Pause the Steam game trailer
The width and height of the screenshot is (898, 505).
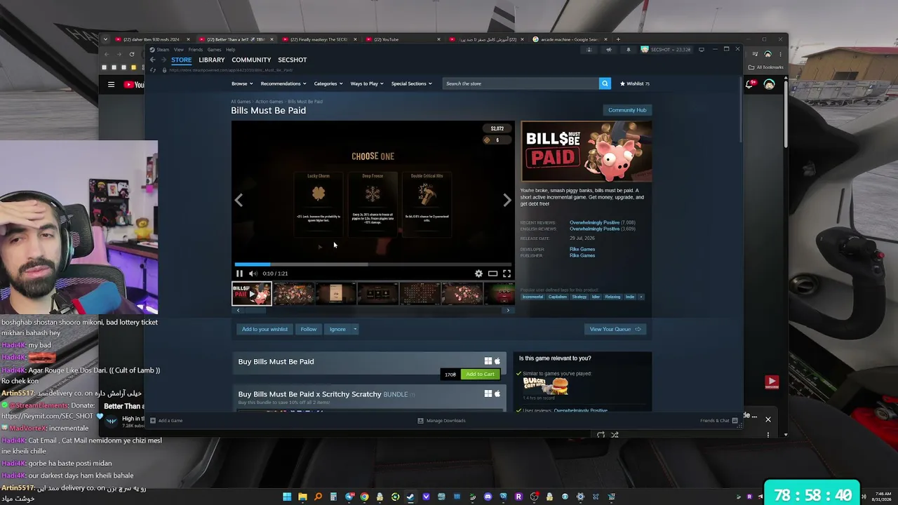(x=239, y=274)
